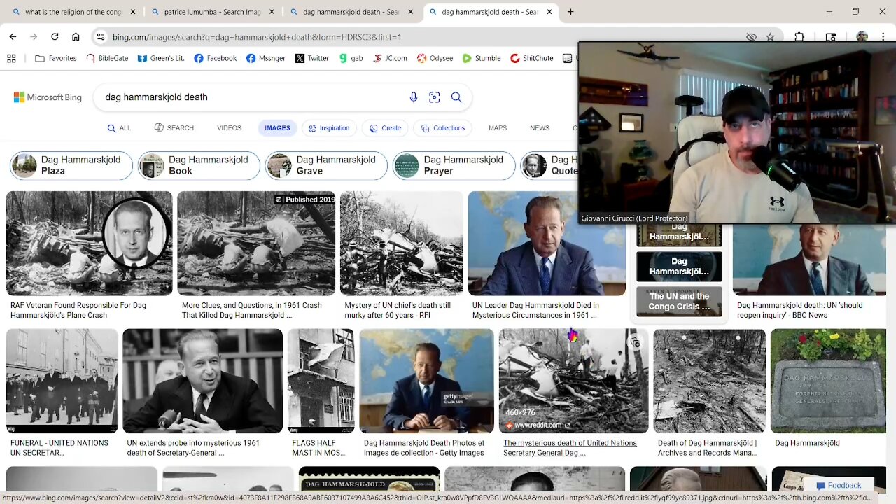
Task: Reload the Bing images page
Action: [x=55, y=36]
